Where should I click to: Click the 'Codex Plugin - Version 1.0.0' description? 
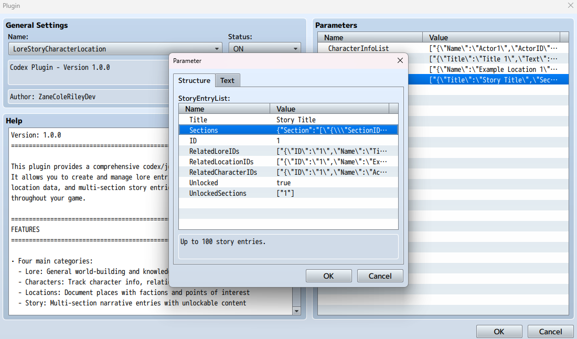click(x=60, y=67)
